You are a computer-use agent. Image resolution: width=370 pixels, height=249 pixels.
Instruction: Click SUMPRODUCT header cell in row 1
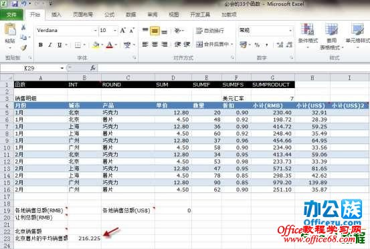(273, 85)
